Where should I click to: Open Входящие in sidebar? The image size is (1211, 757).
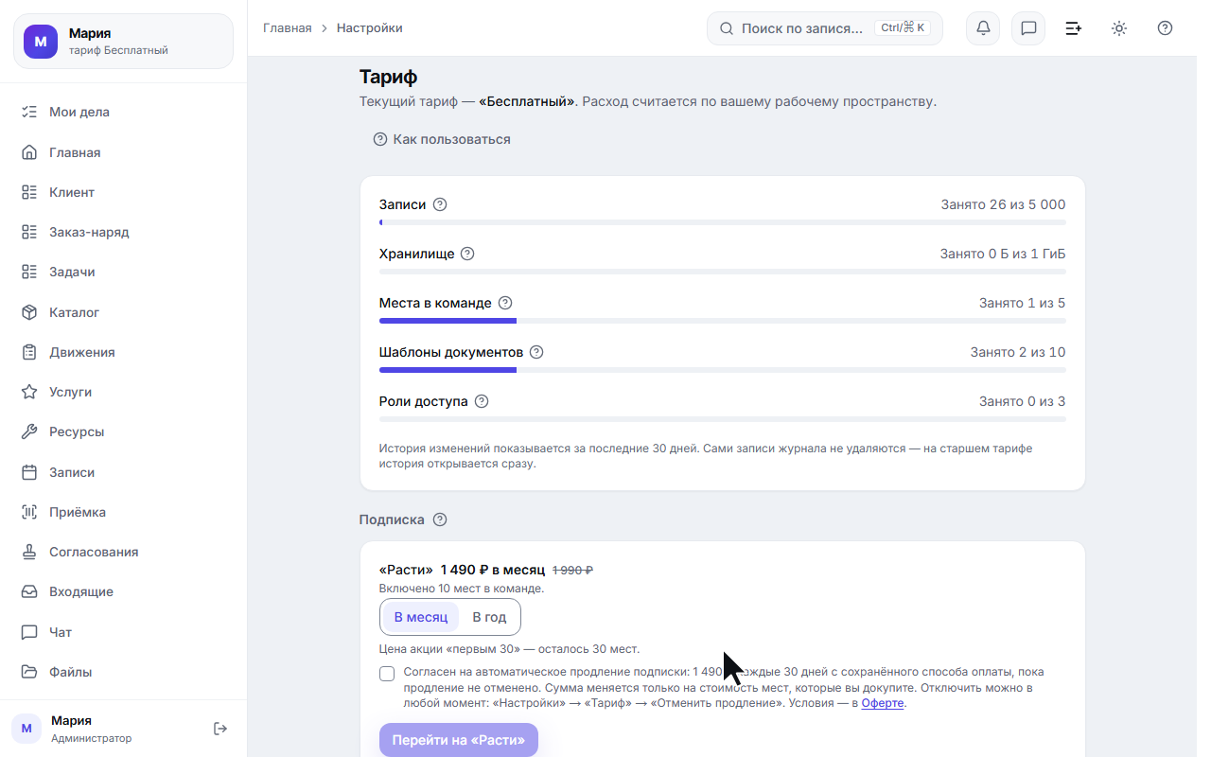[x=123, y=591]
